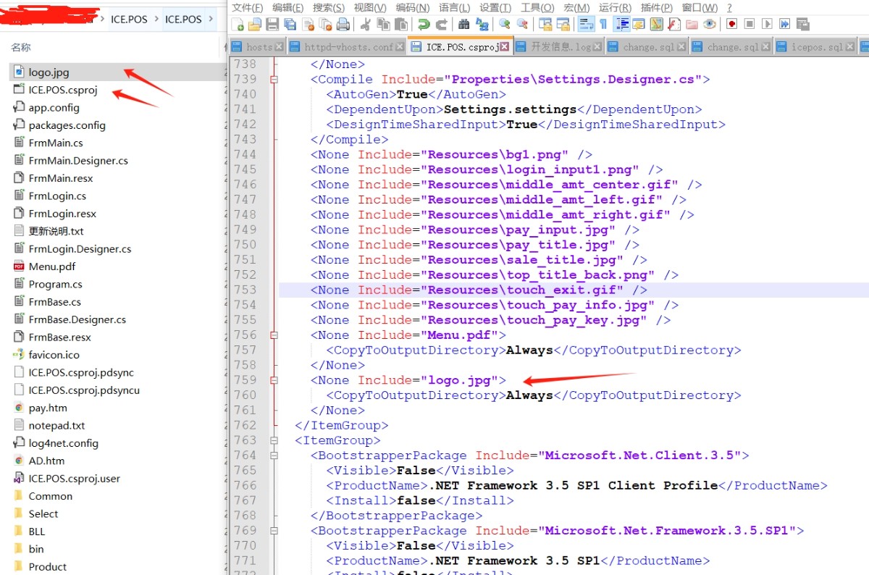Select the Common folder in Explorer
This screenshot has height=575, width=869.
point(50,496)
